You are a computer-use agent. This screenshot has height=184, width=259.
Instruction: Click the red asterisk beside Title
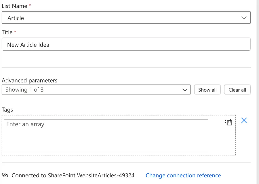pyautogui.click(x=15, y=31)
